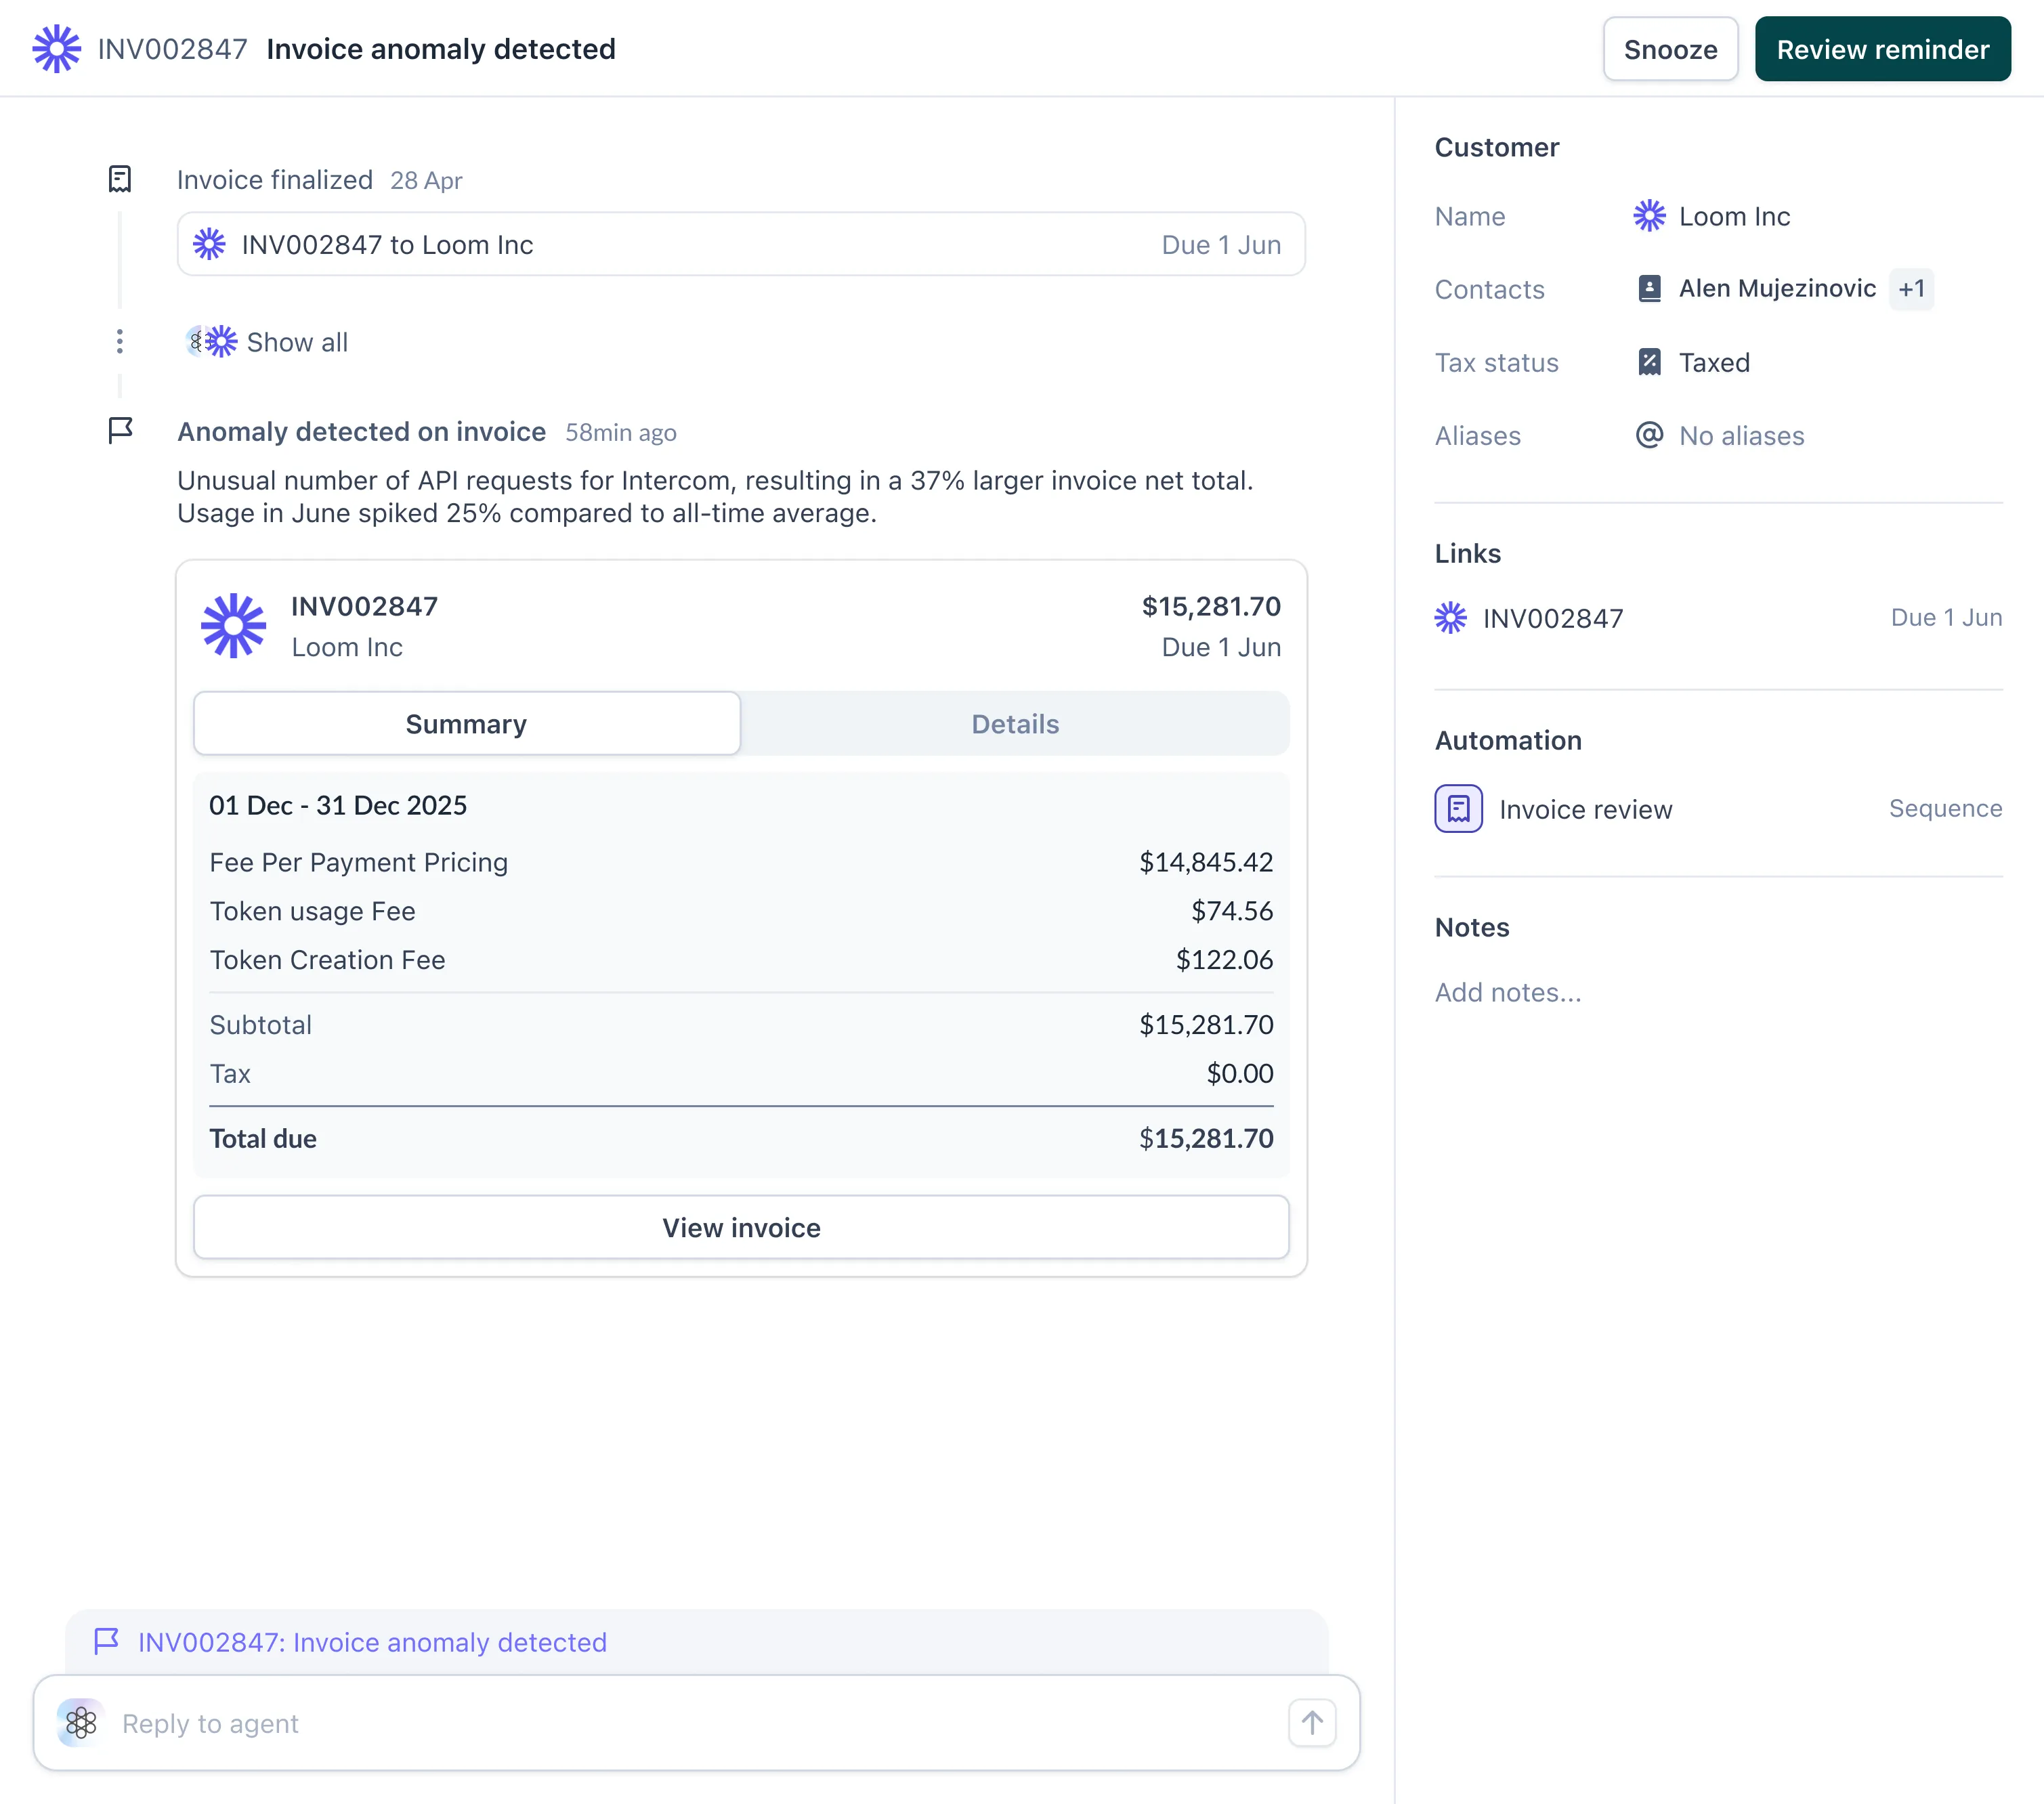The image size is (2044, 1804).
Task: Open INV002847 link under Links
Action: (1552, 618)
